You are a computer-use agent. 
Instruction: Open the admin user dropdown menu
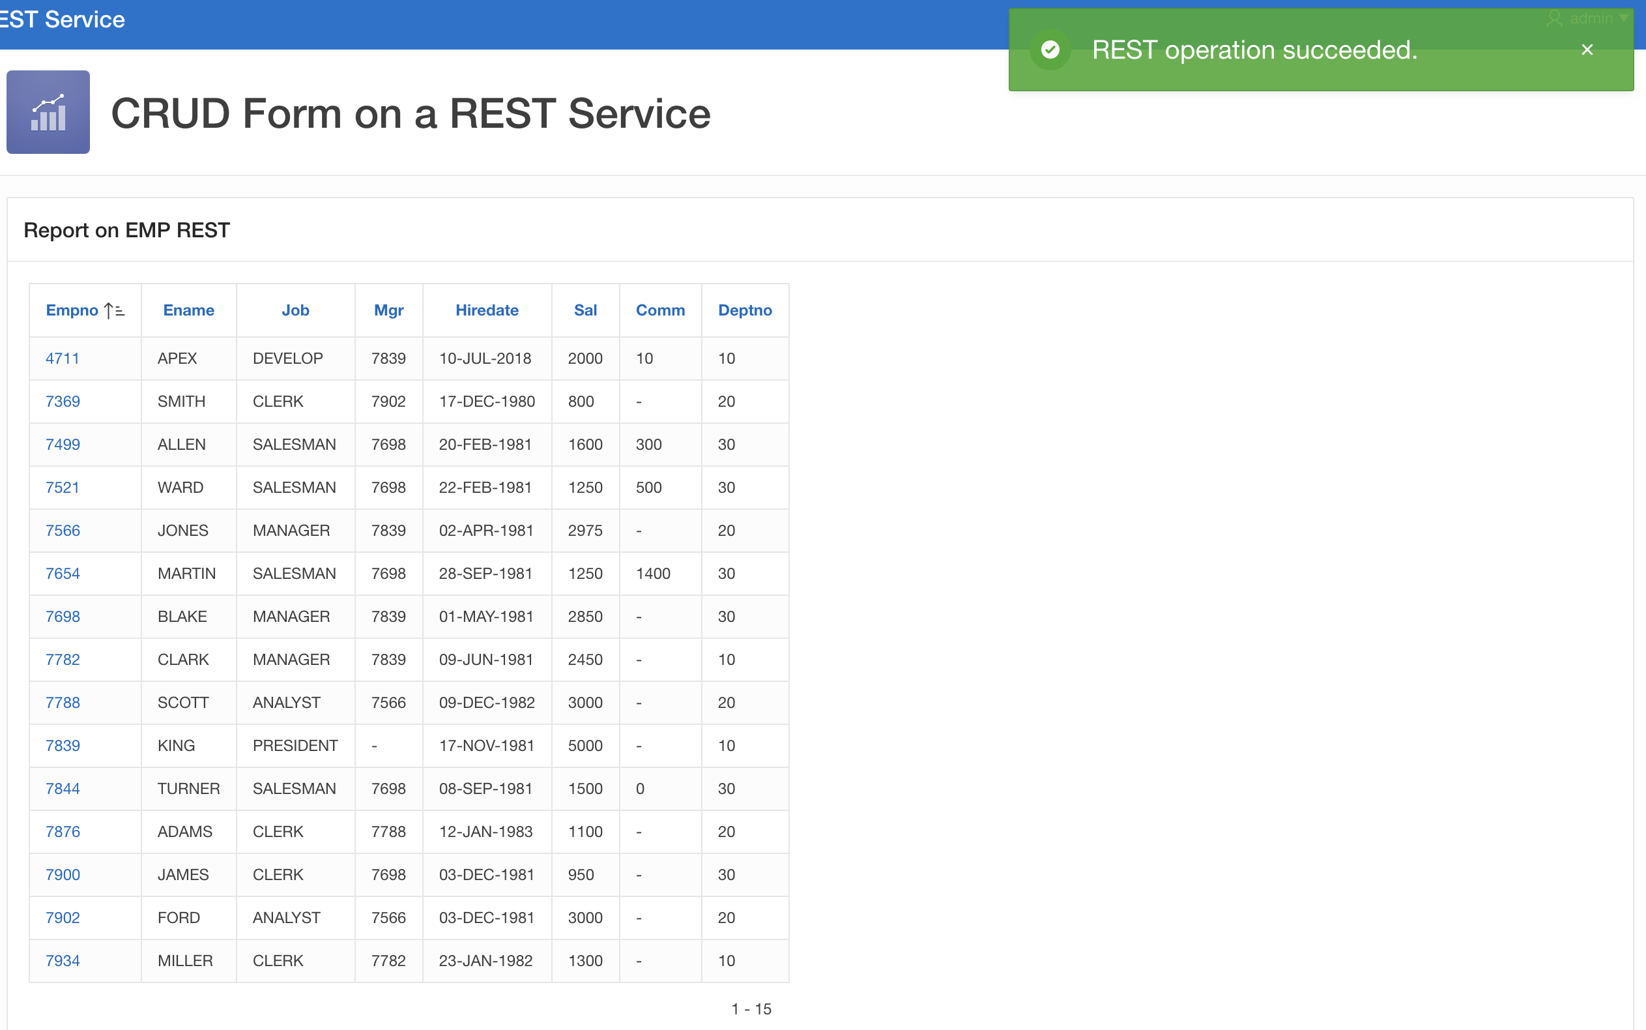point(1624,18)
